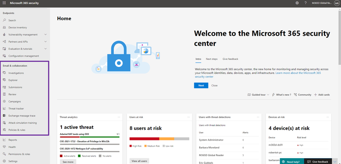
Task: Click the gray Low risk bar segment
Action: click(x=182, y=139)
